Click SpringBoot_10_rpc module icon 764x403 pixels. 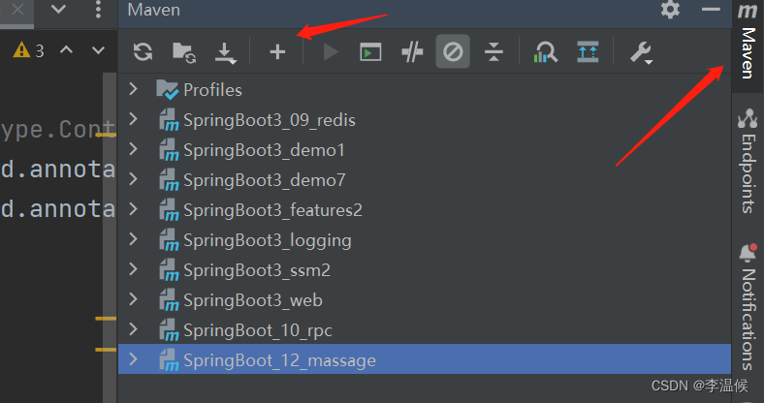pos(169,330)
